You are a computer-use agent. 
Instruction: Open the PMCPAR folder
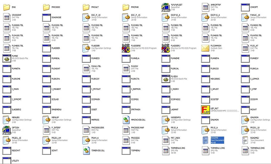126,7
